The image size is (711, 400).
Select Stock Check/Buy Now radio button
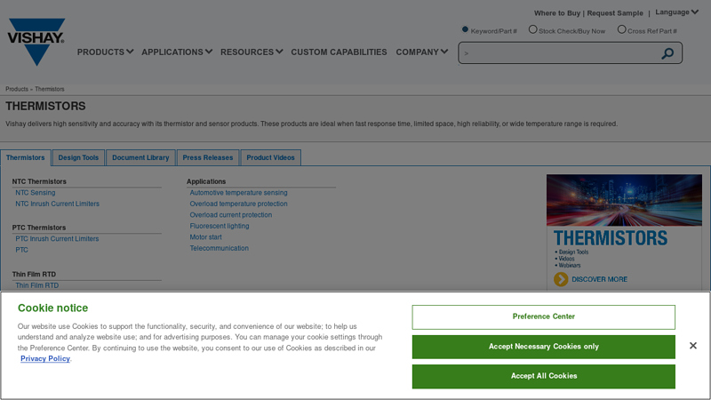pyautogui.click(x=532, y=29)
